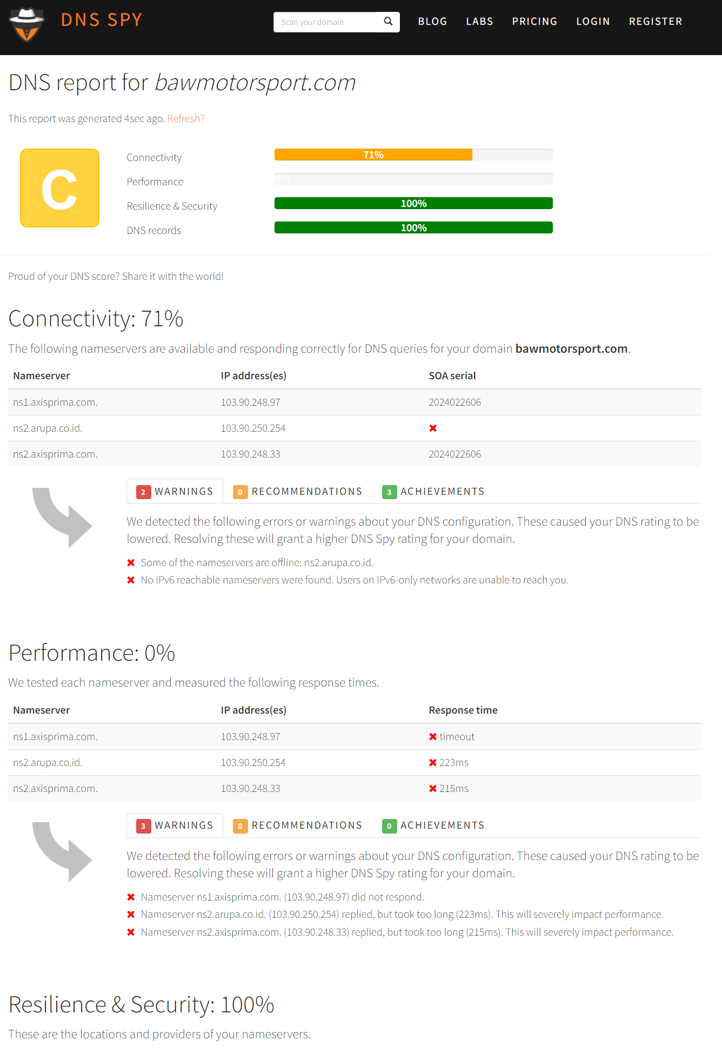Select the 2 WARNINGS tab in Connectivity section
Image resolution: width=722 pixels, height=1048 pixels.
point(174,491)
